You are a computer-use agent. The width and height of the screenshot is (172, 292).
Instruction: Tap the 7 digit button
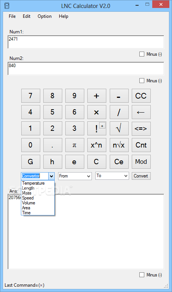tap(31, 96)
